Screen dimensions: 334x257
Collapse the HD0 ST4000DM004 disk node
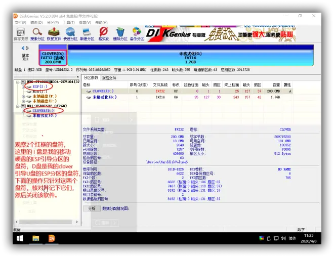click(18, 81)
